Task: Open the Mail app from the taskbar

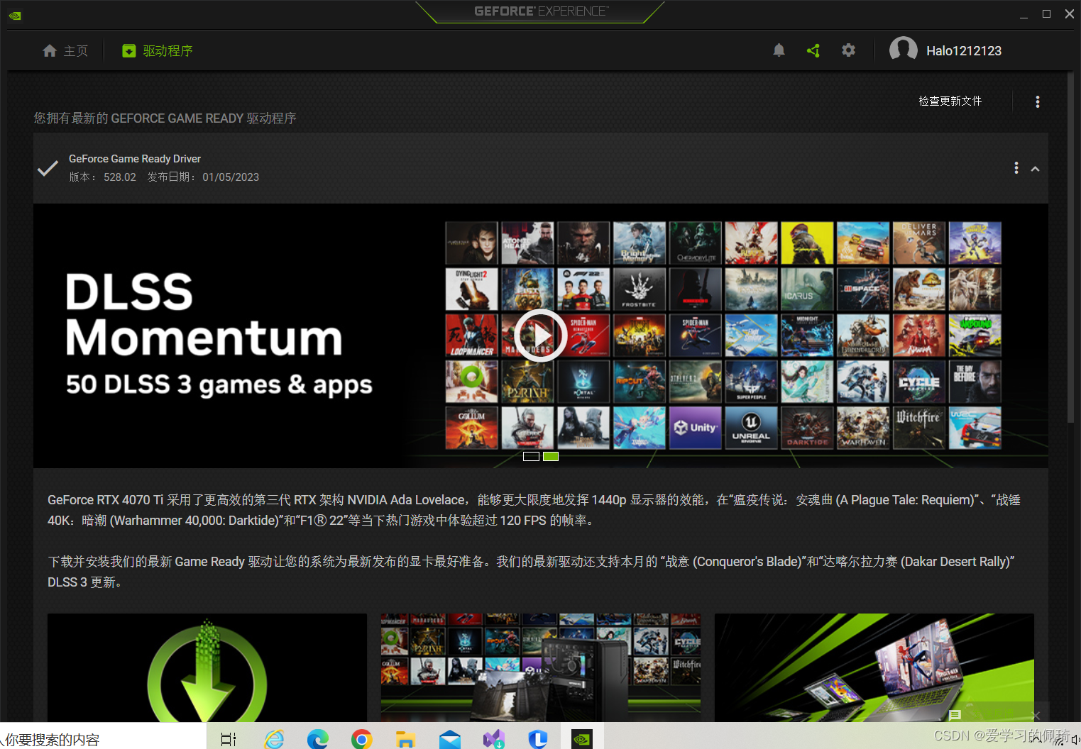Action: click(x=449, y=739)
